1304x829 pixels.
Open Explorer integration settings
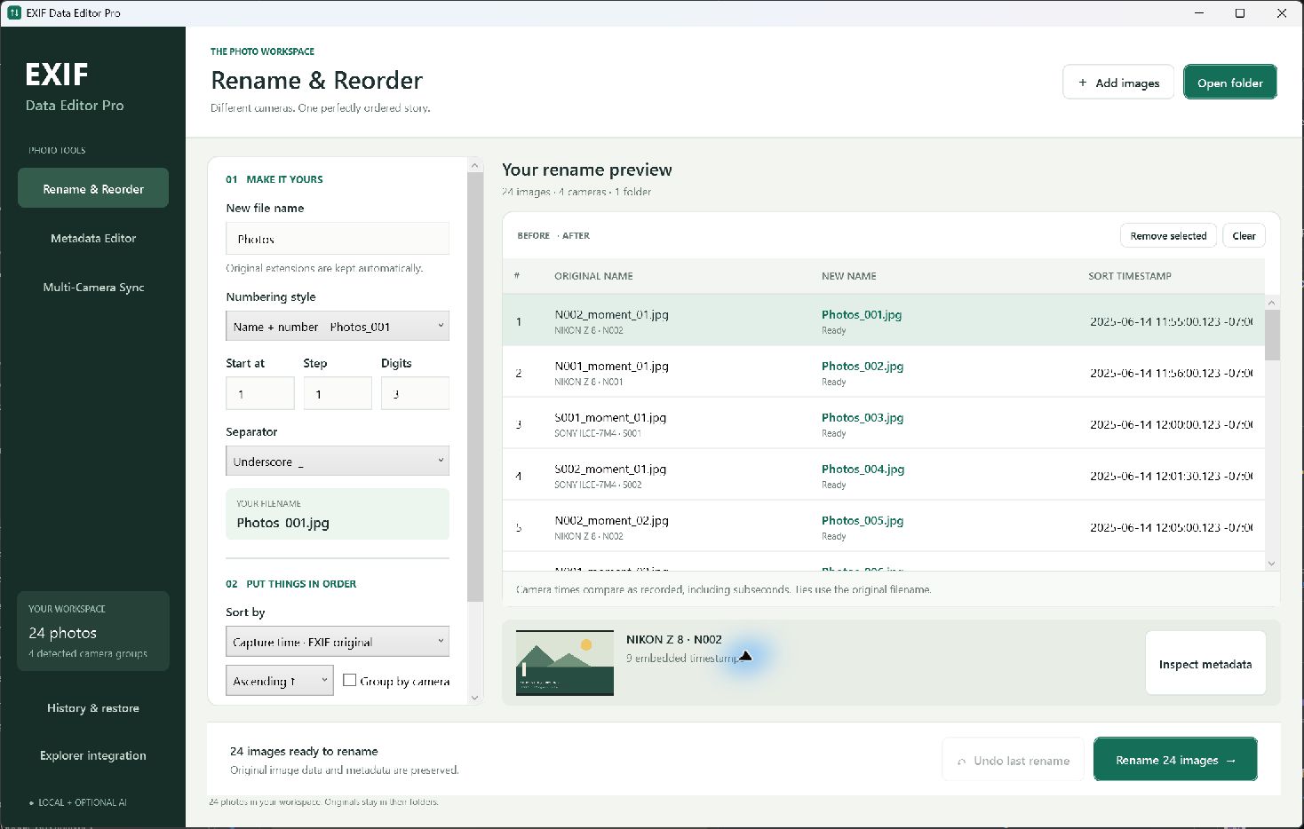pyautogui.click(x=93, y=755)
